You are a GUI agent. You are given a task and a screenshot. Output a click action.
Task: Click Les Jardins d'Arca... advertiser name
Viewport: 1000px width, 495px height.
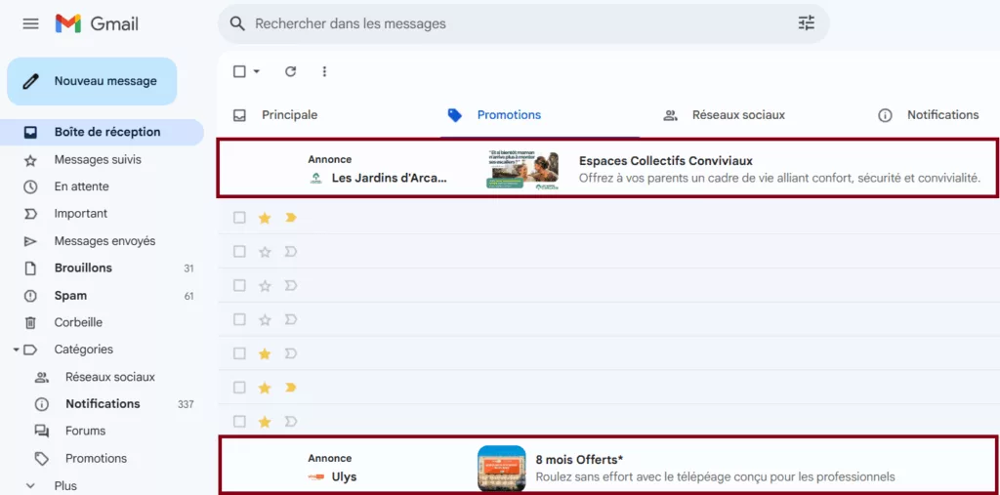pos(389,178)
